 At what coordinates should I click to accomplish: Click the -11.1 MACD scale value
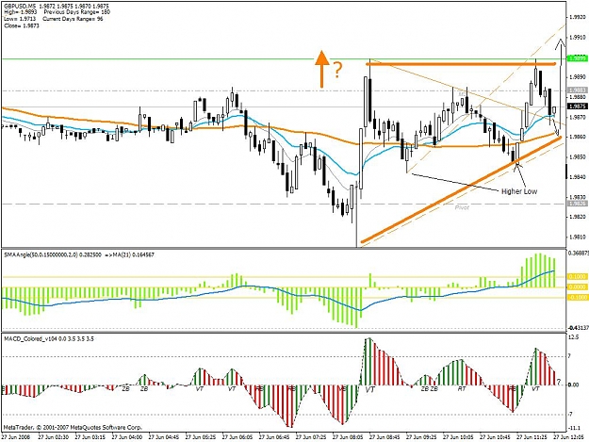pos(574,428)
